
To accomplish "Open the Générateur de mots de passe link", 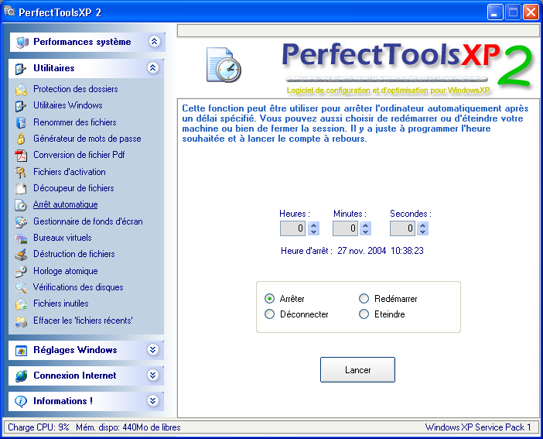I will tap(87, 139).
